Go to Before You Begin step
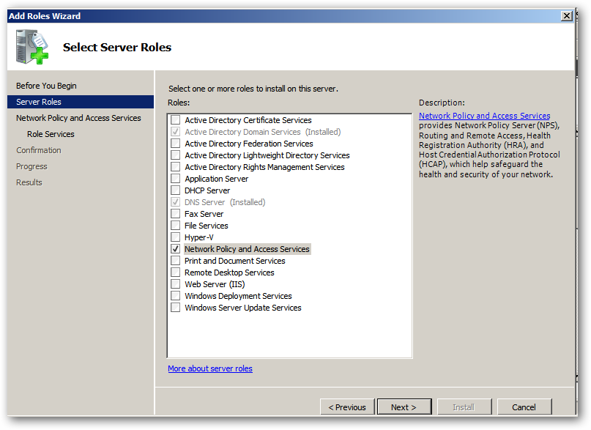591x430 pixels. pyautogui.click(x=46, y=86)
